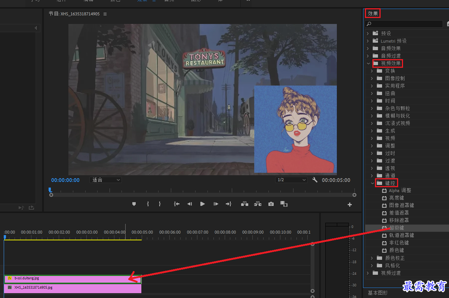Expand the 音频过渡 folder

click(x=368, y=56)
